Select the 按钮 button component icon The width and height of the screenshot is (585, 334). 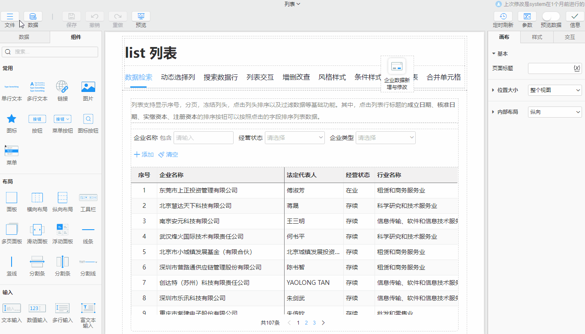37,118
